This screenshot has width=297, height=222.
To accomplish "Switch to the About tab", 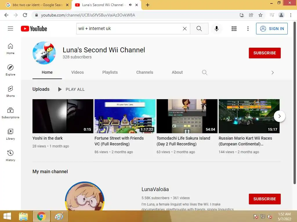I will pos(177,72).
